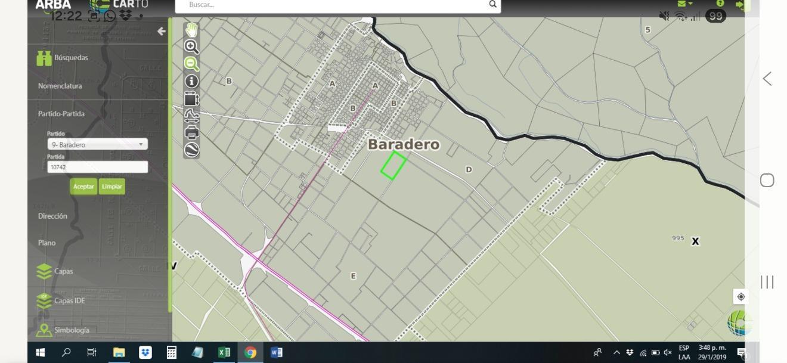
Task: Open the Partido dropdown showing 9- Baradero
Action: pyautogui.click(x=97, y=144)
